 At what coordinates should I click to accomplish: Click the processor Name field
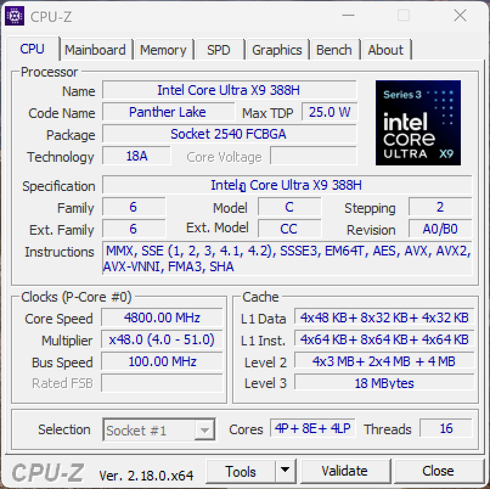[x=229, y=91]
